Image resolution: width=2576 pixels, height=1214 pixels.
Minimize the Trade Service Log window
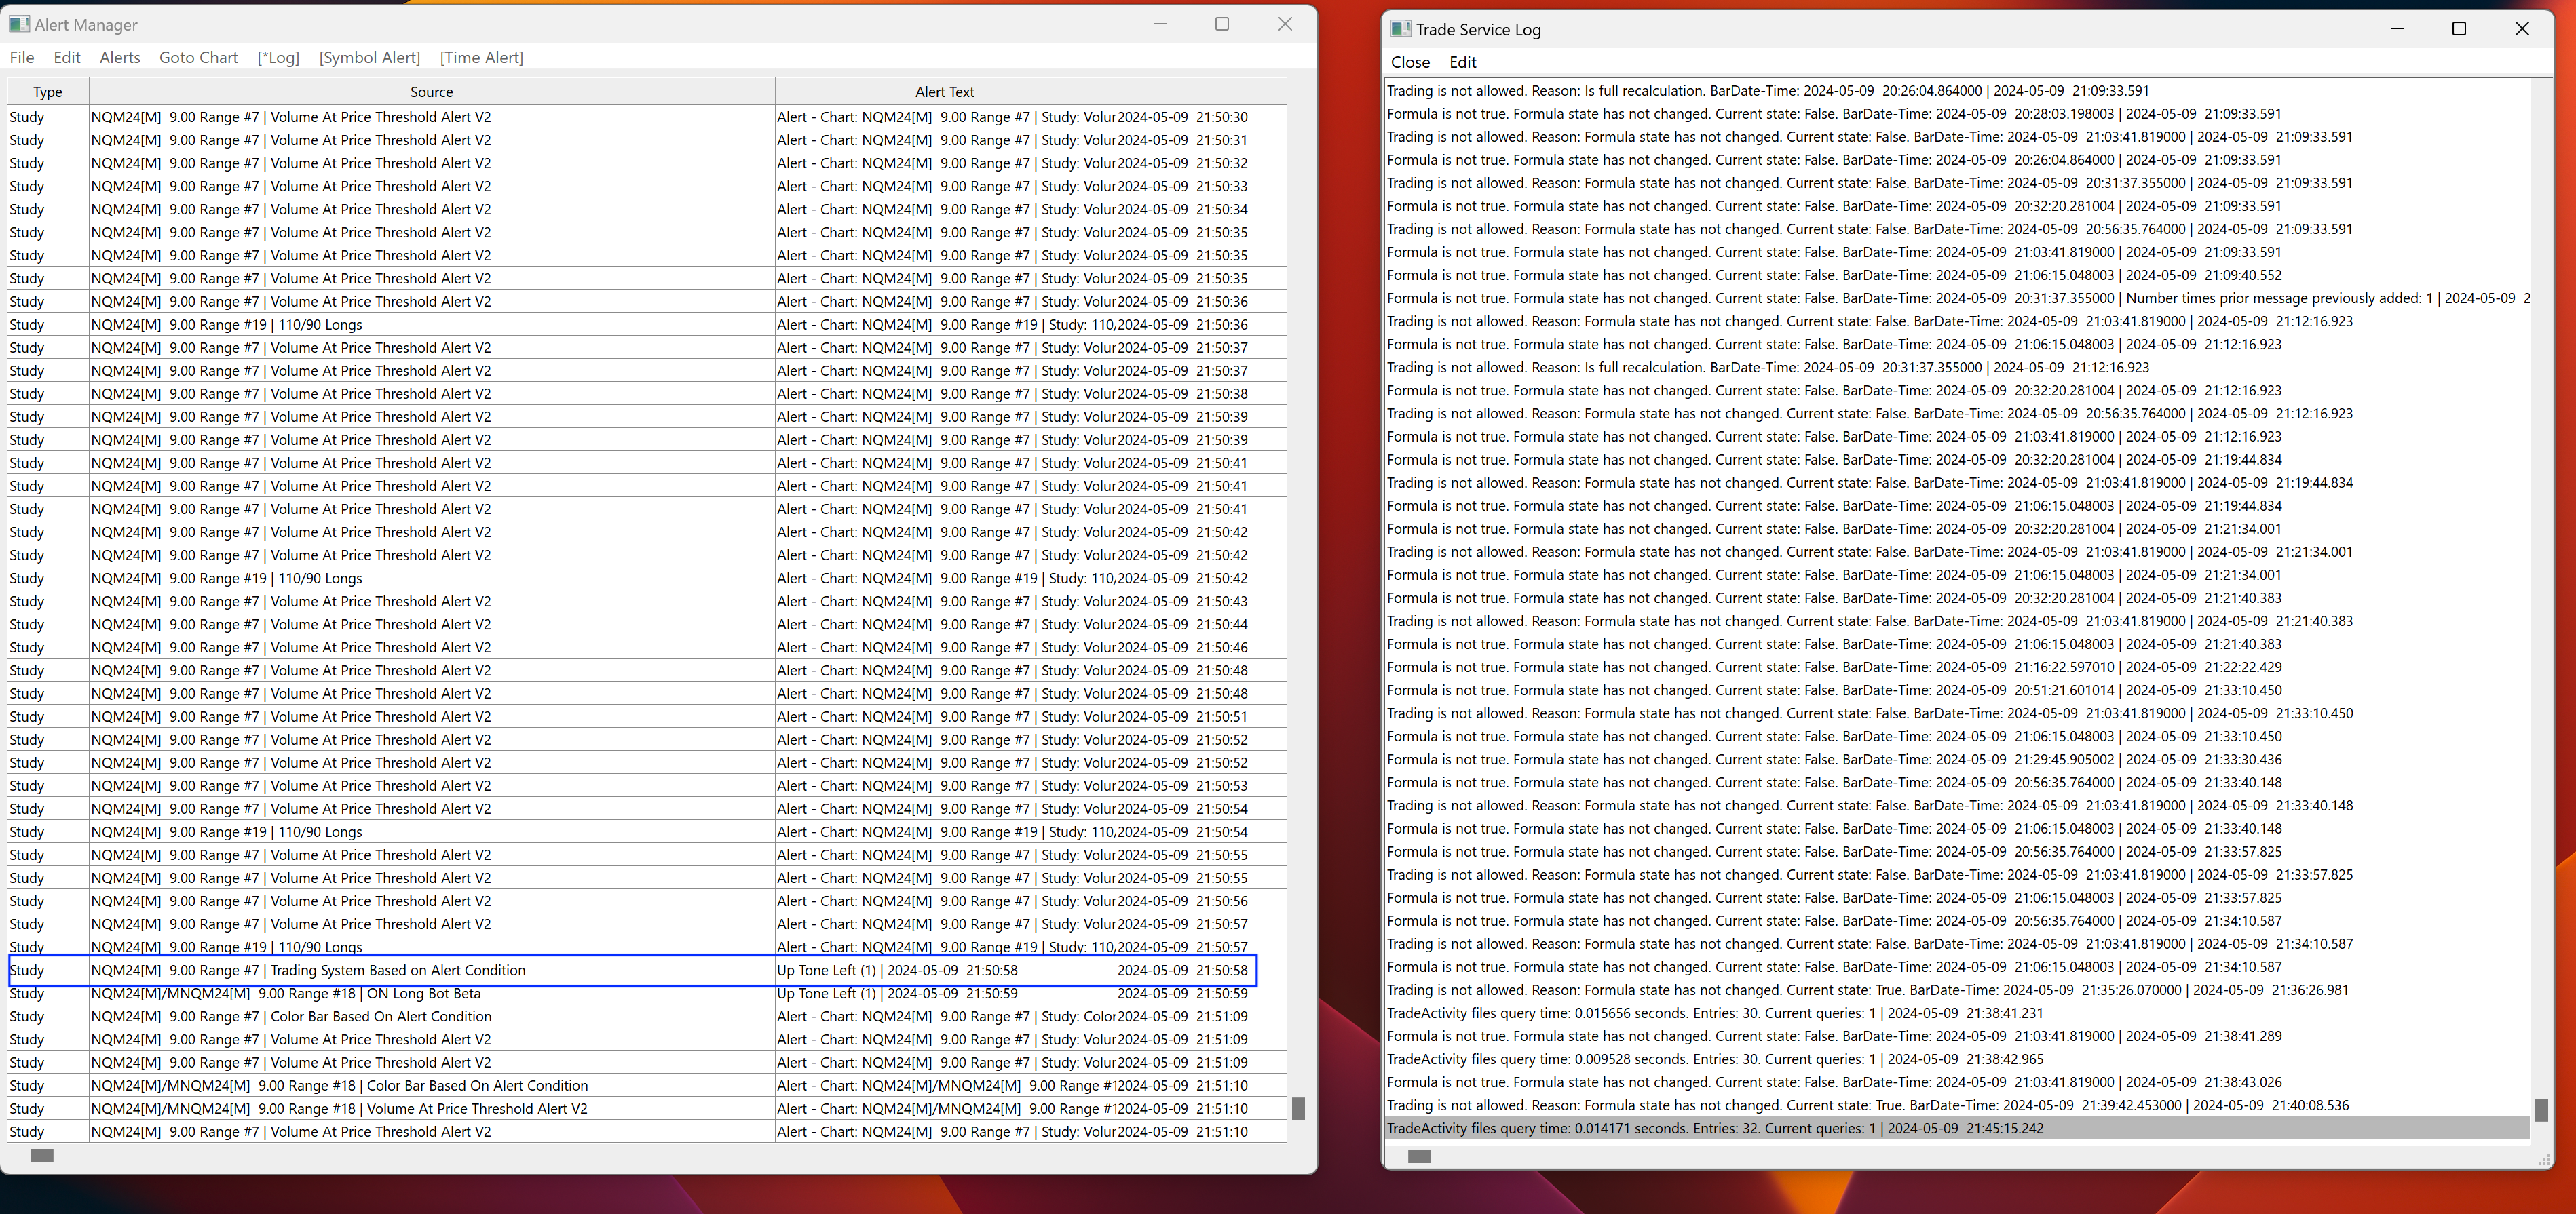click(2397, 29)
